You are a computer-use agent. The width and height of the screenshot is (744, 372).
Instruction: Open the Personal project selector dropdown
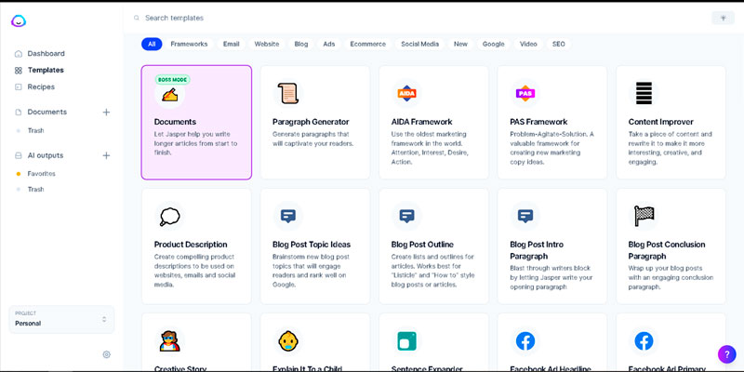61,319
